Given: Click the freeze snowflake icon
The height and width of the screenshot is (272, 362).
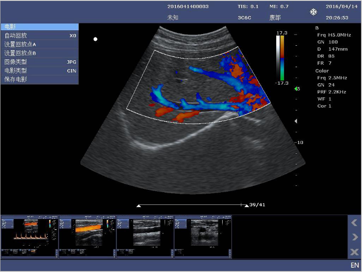Looking at the screenshot, I should pyautogui.click(x=313, y=12).
